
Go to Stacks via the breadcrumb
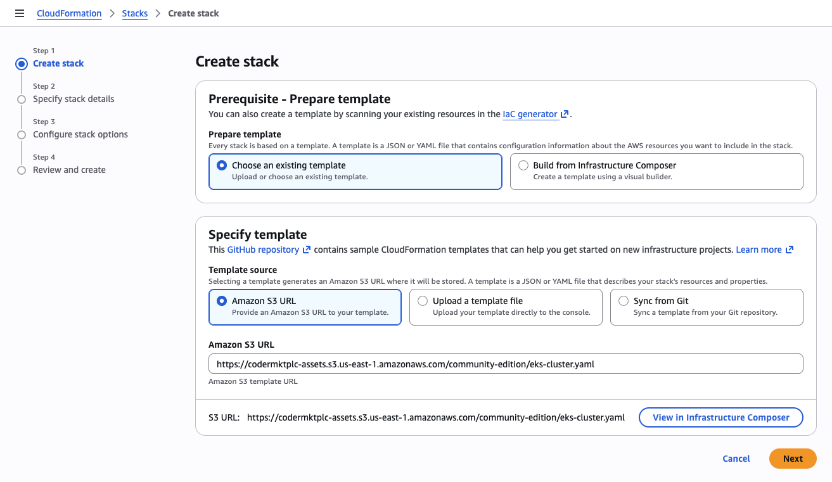[134, 13]
